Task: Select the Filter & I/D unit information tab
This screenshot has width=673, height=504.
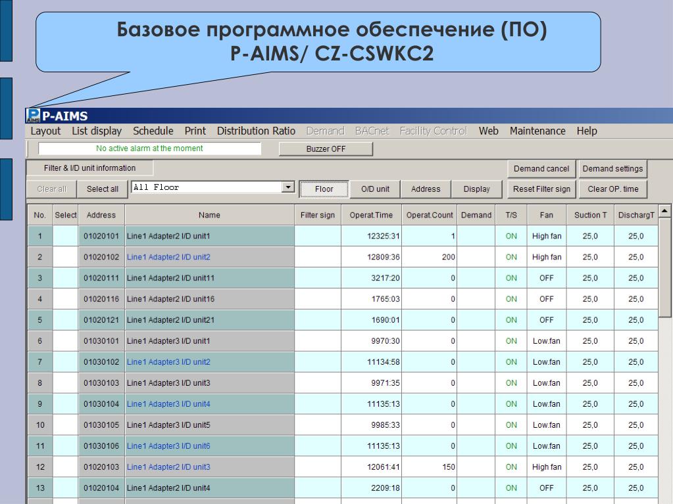Action: 89,168
